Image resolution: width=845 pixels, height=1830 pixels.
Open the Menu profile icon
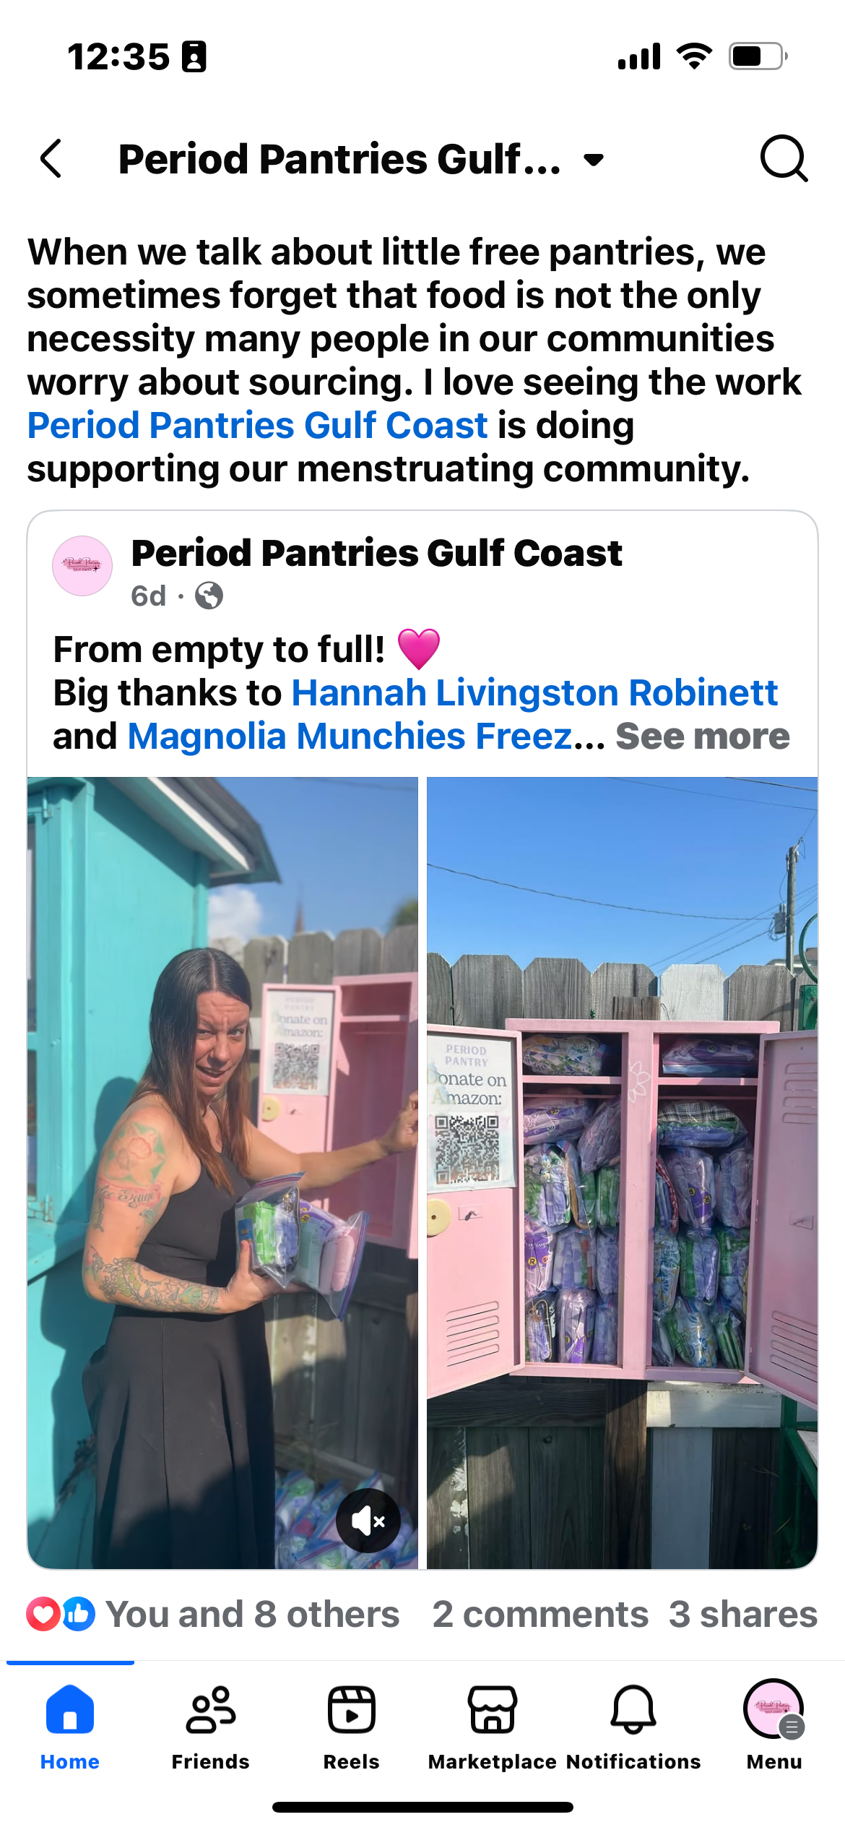(774, 1709)
